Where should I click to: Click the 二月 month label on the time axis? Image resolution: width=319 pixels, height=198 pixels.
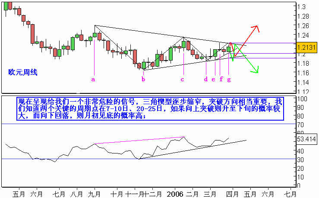coord(192,194)
